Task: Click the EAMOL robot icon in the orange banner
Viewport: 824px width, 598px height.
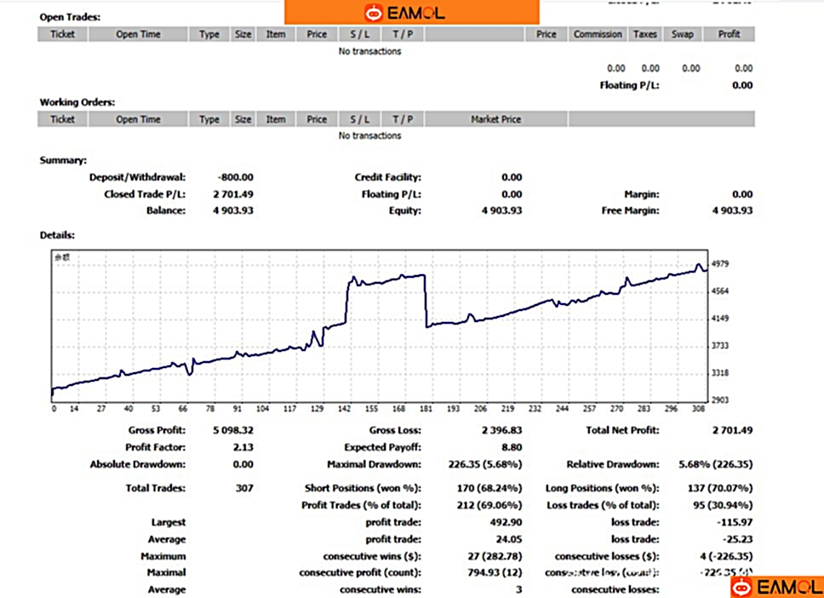Action: click(373, 13)
